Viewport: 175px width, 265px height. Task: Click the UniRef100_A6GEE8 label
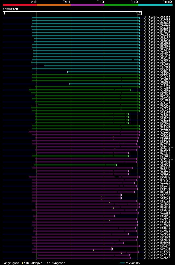click(157, 138)
